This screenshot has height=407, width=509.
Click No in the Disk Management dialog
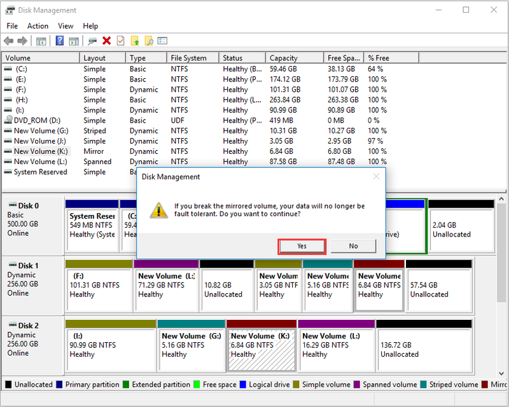coord(354,246)
